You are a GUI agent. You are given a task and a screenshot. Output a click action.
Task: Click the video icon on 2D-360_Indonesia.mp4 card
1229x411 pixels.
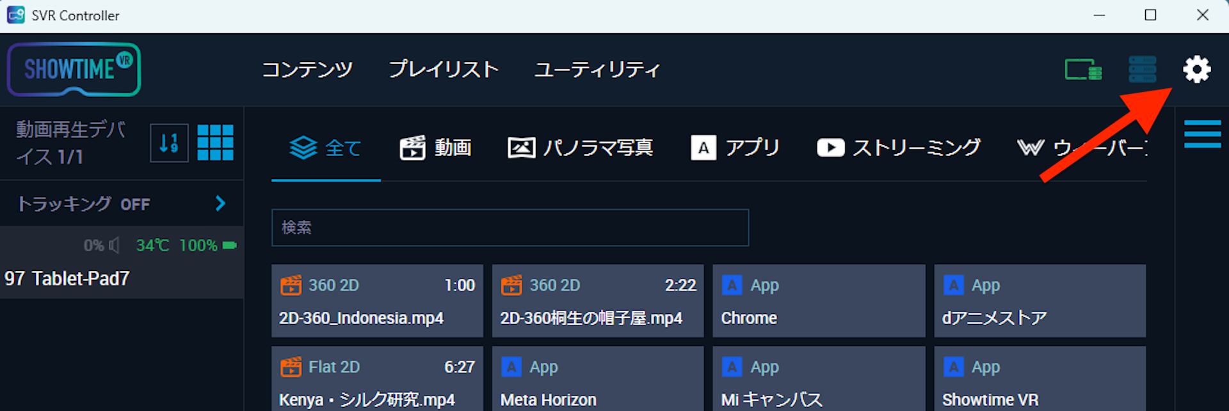point(291,285)
